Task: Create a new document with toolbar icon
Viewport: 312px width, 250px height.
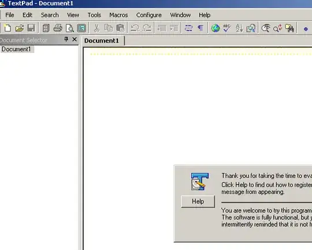Action: pyautogui.click(x=8, y=28)
